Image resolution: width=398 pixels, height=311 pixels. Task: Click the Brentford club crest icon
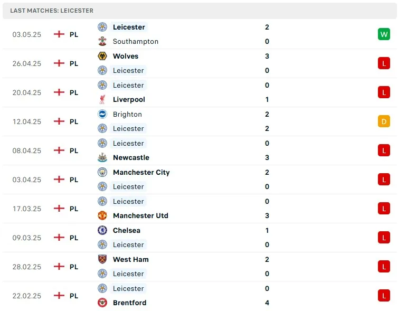coord(102,303)
